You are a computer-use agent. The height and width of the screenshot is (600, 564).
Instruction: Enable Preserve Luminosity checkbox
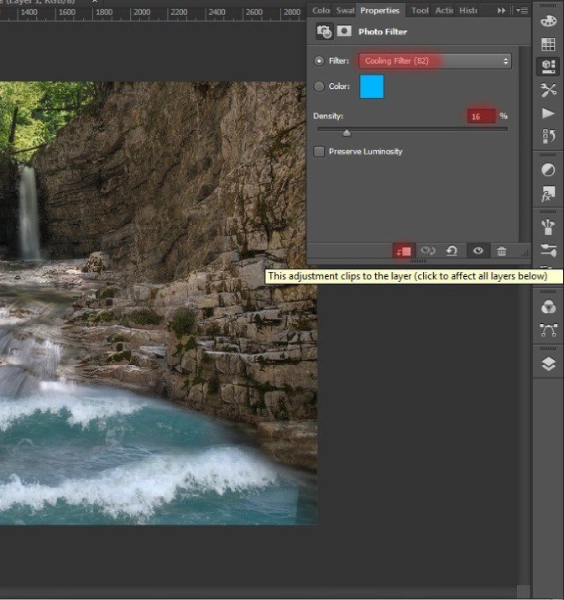coord(319,152)
